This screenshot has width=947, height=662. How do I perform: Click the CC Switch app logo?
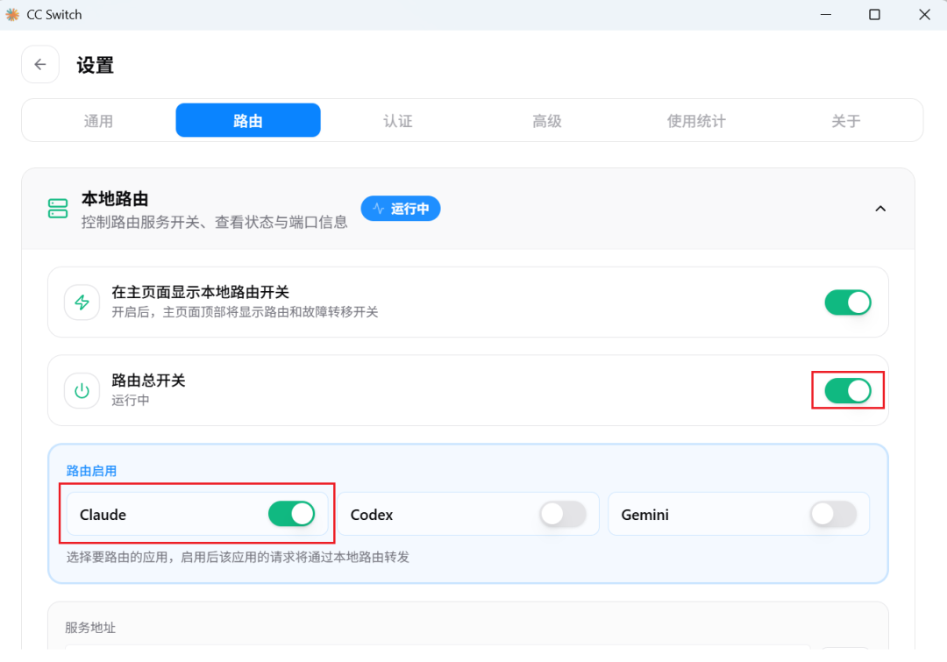[x=12, y=15]
